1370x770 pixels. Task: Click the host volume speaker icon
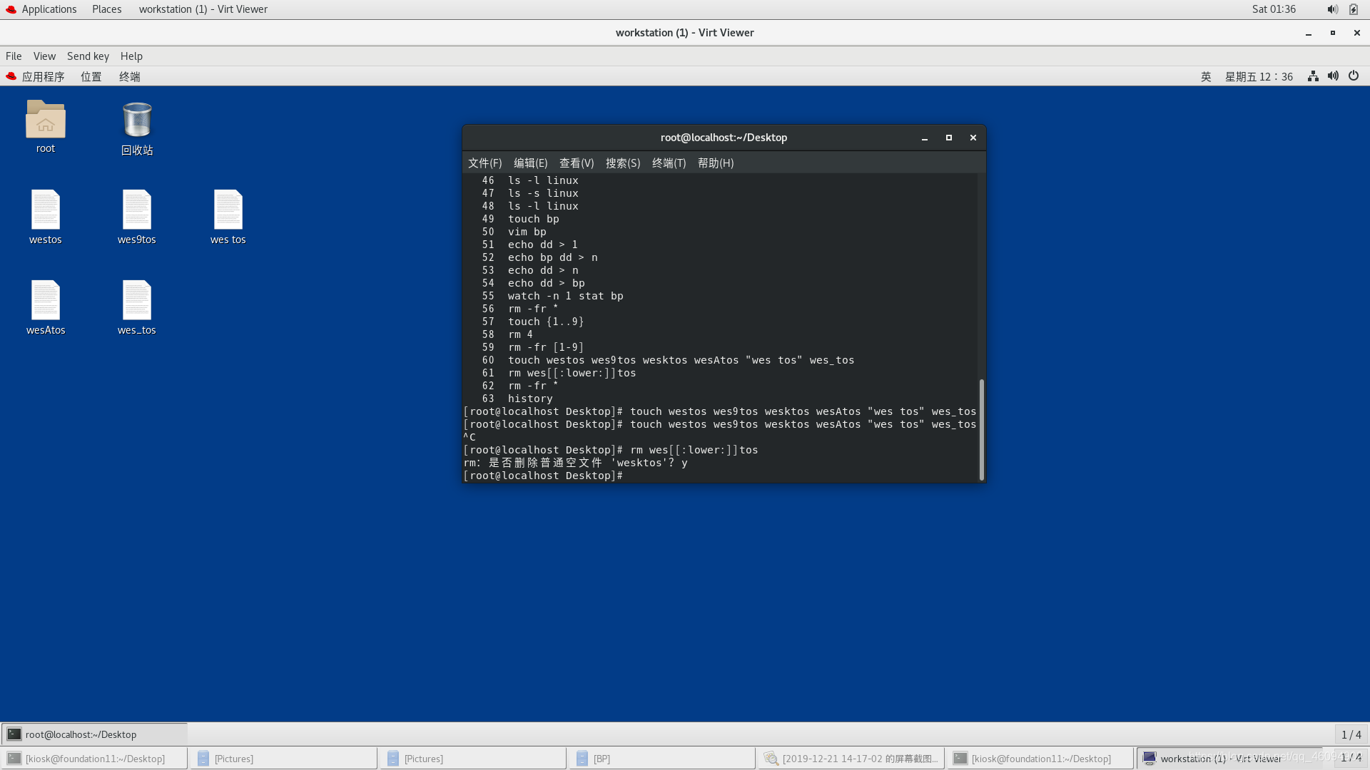1331,9
